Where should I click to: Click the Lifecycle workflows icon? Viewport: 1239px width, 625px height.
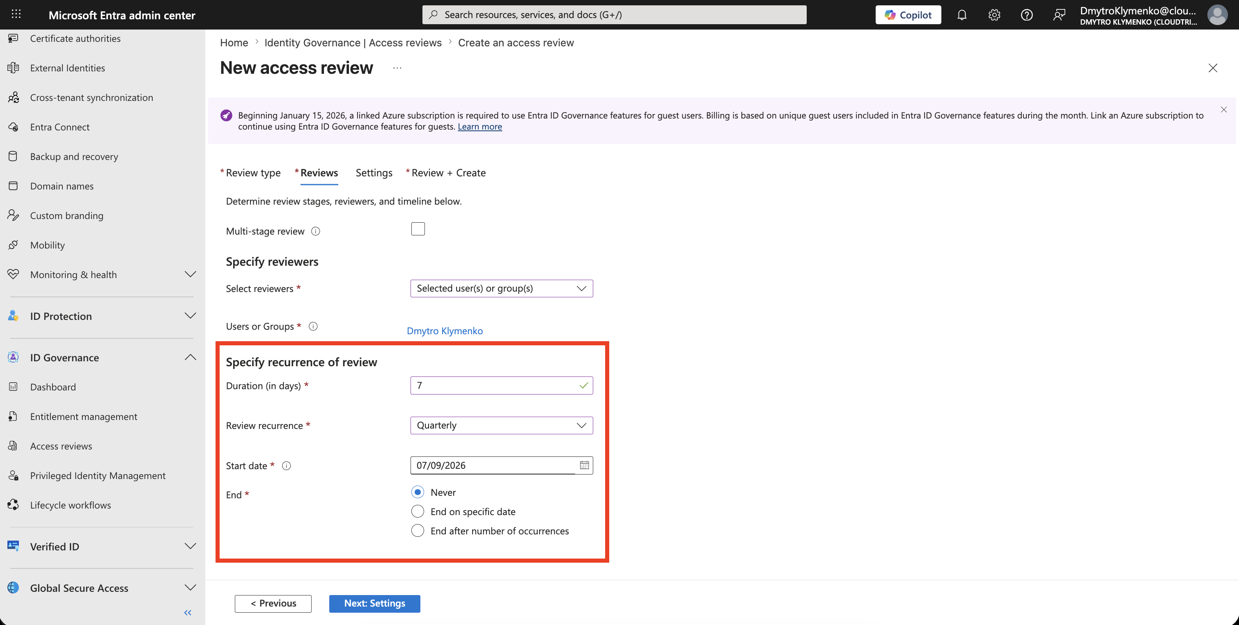(14, 505)
